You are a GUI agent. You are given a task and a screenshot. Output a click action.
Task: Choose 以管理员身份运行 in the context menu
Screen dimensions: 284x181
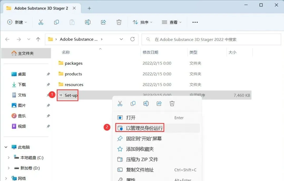tap(157, 128)
